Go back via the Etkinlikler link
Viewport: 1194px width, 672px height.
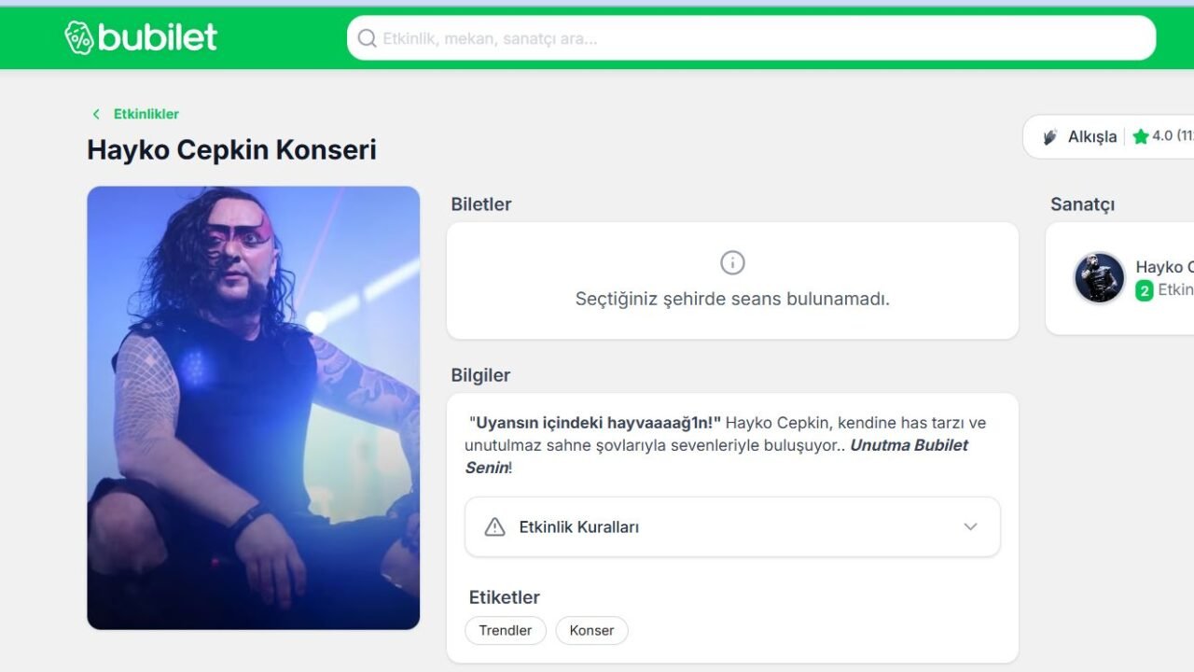[x=146, y=114]
